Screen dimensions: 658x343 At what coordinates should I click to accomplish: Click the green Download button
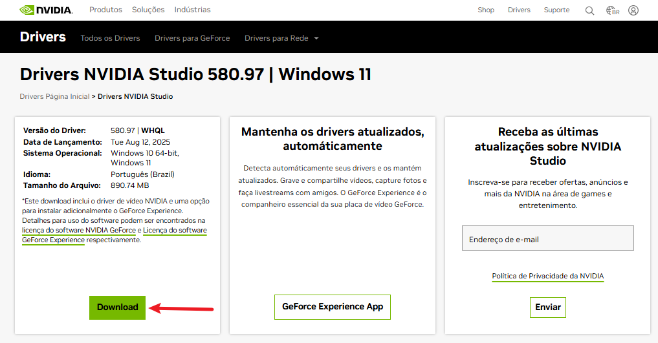(x=117, y=307)
